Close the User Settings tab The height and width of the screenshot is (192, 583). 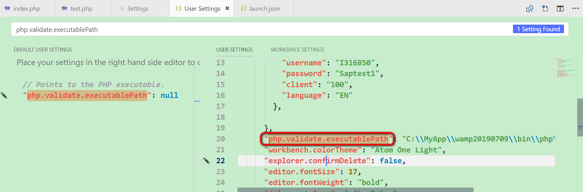click(227, 9)
